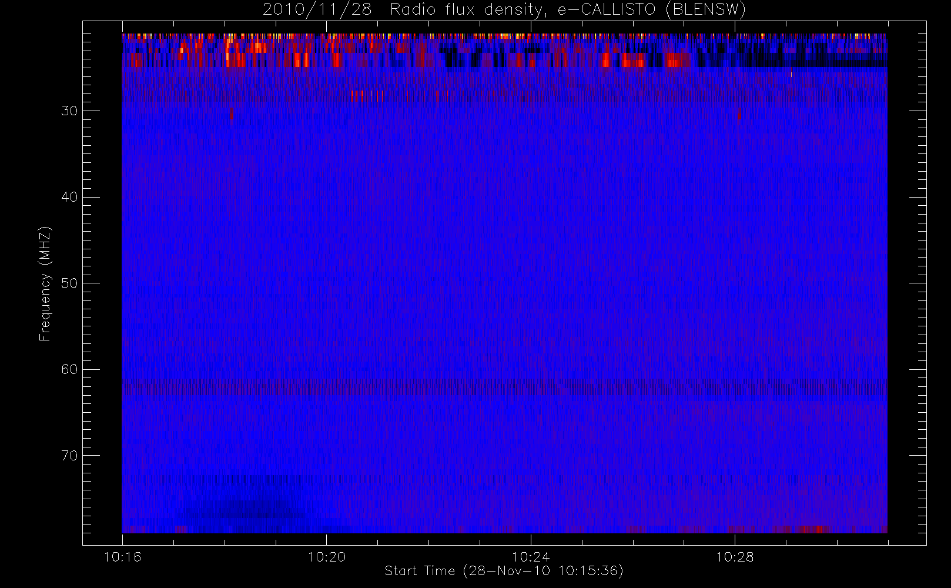Click the "Frequency (MHZ)" axis label

[45, 283]
